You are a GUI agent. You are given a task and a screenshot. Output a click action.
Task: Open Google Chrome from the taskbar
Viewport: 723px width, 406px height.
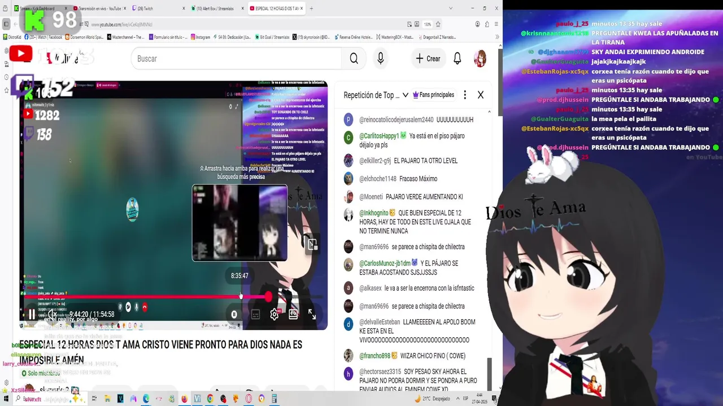click(x=210, y=399)
